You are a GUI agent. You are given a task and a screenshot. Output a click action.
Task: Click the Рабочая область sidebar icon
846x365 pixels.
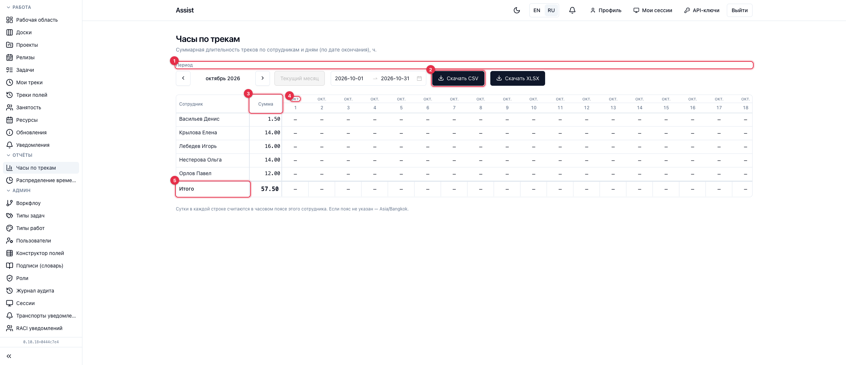10,20
